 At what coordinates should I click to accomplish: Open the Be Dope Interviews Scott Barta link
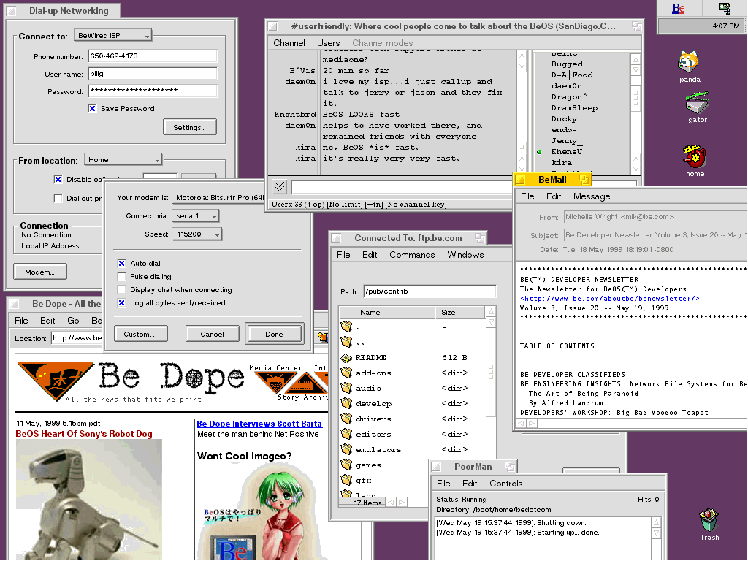point(259,424)
